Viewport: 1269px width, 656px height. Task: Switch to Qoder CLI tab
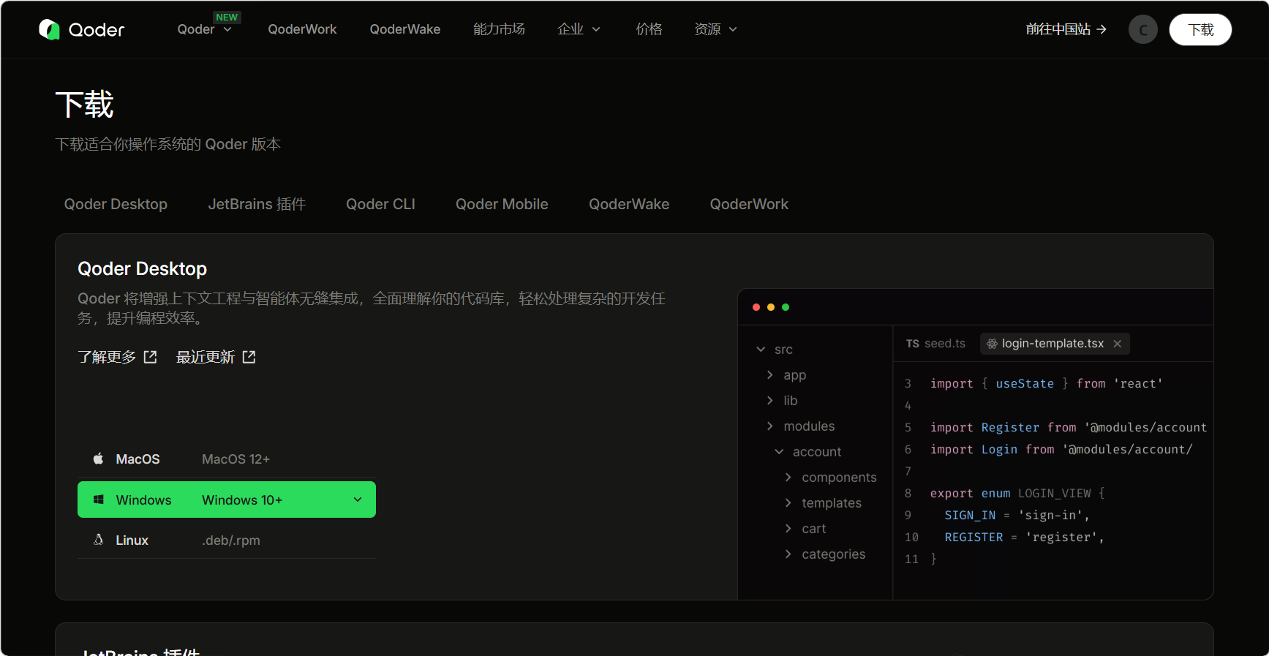coord(380,204)
